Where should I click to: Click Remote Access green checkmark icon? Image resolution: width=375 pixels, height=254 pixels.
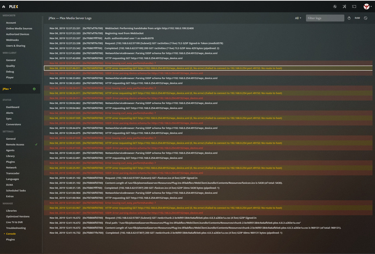coord(36,144)
